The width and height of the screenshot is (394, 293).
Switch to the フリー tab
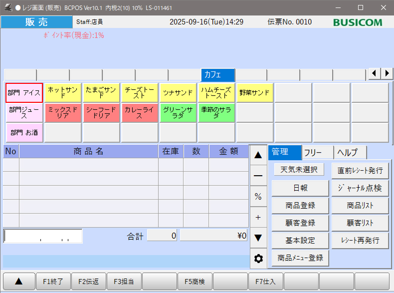pyautogui.click(x=317, y=153)
